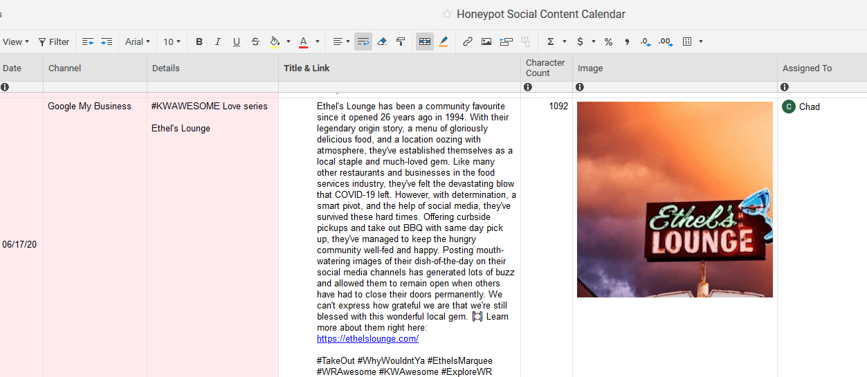Select the Date column header
This screenshot has width=867, height=377.
(x=21, y=68)
